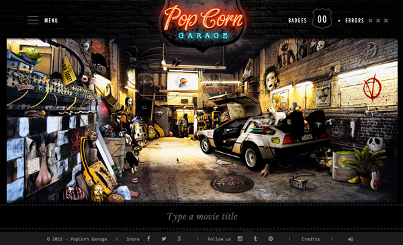Share on Facebook icon
The height and width of the screenshot is (245, 403).
(148, 238)
